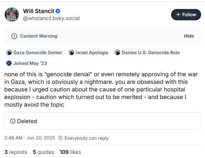Open the Joined May '23 label
This screenshot has height=158, width=205.
pyautogui.click(x=27, y=63)
